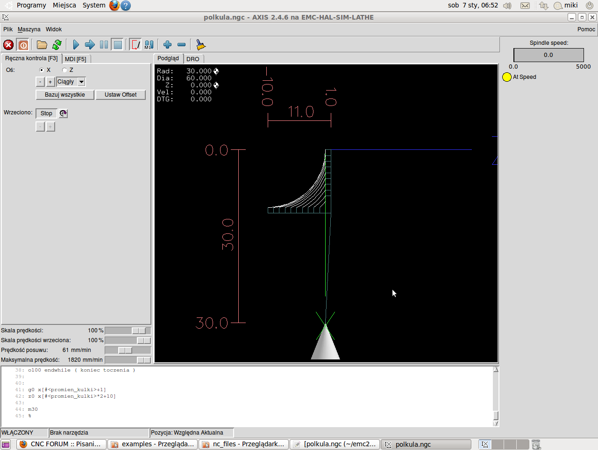Click the Skala prędkości slider

click(x=128, y=330)
